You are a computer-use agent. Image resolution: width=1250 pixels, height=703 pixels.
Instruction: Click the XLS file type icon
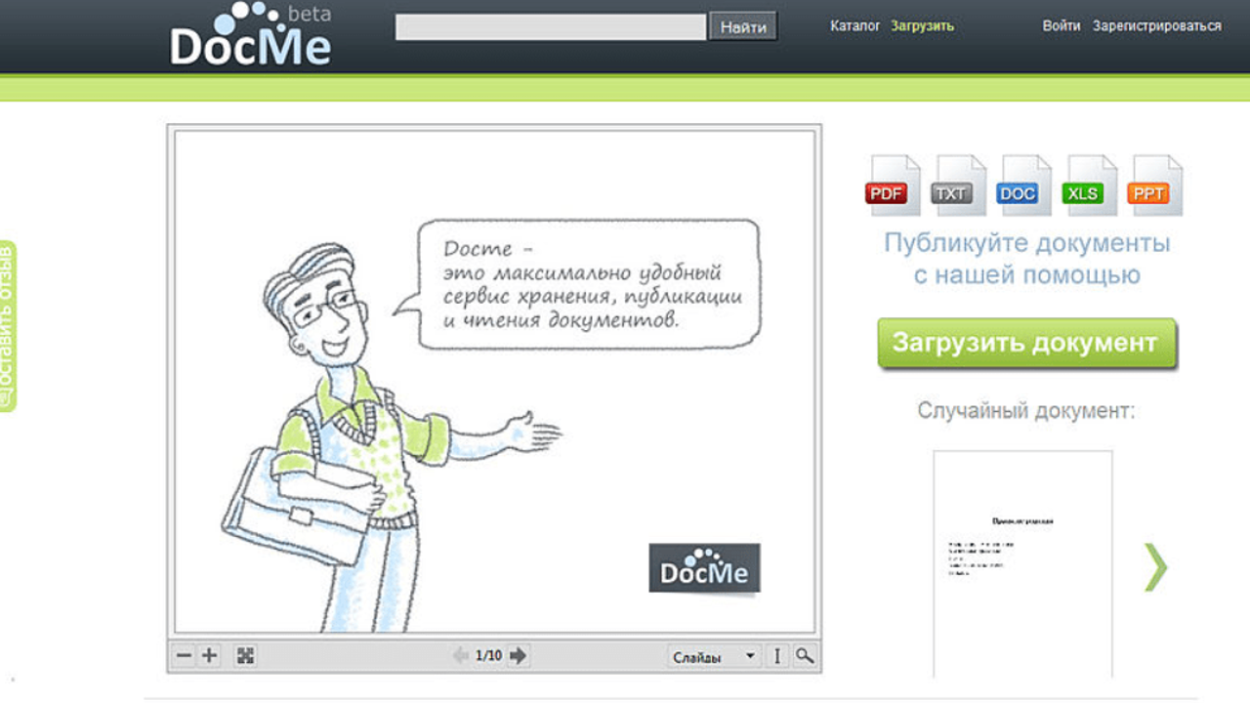click(1089, 186)
